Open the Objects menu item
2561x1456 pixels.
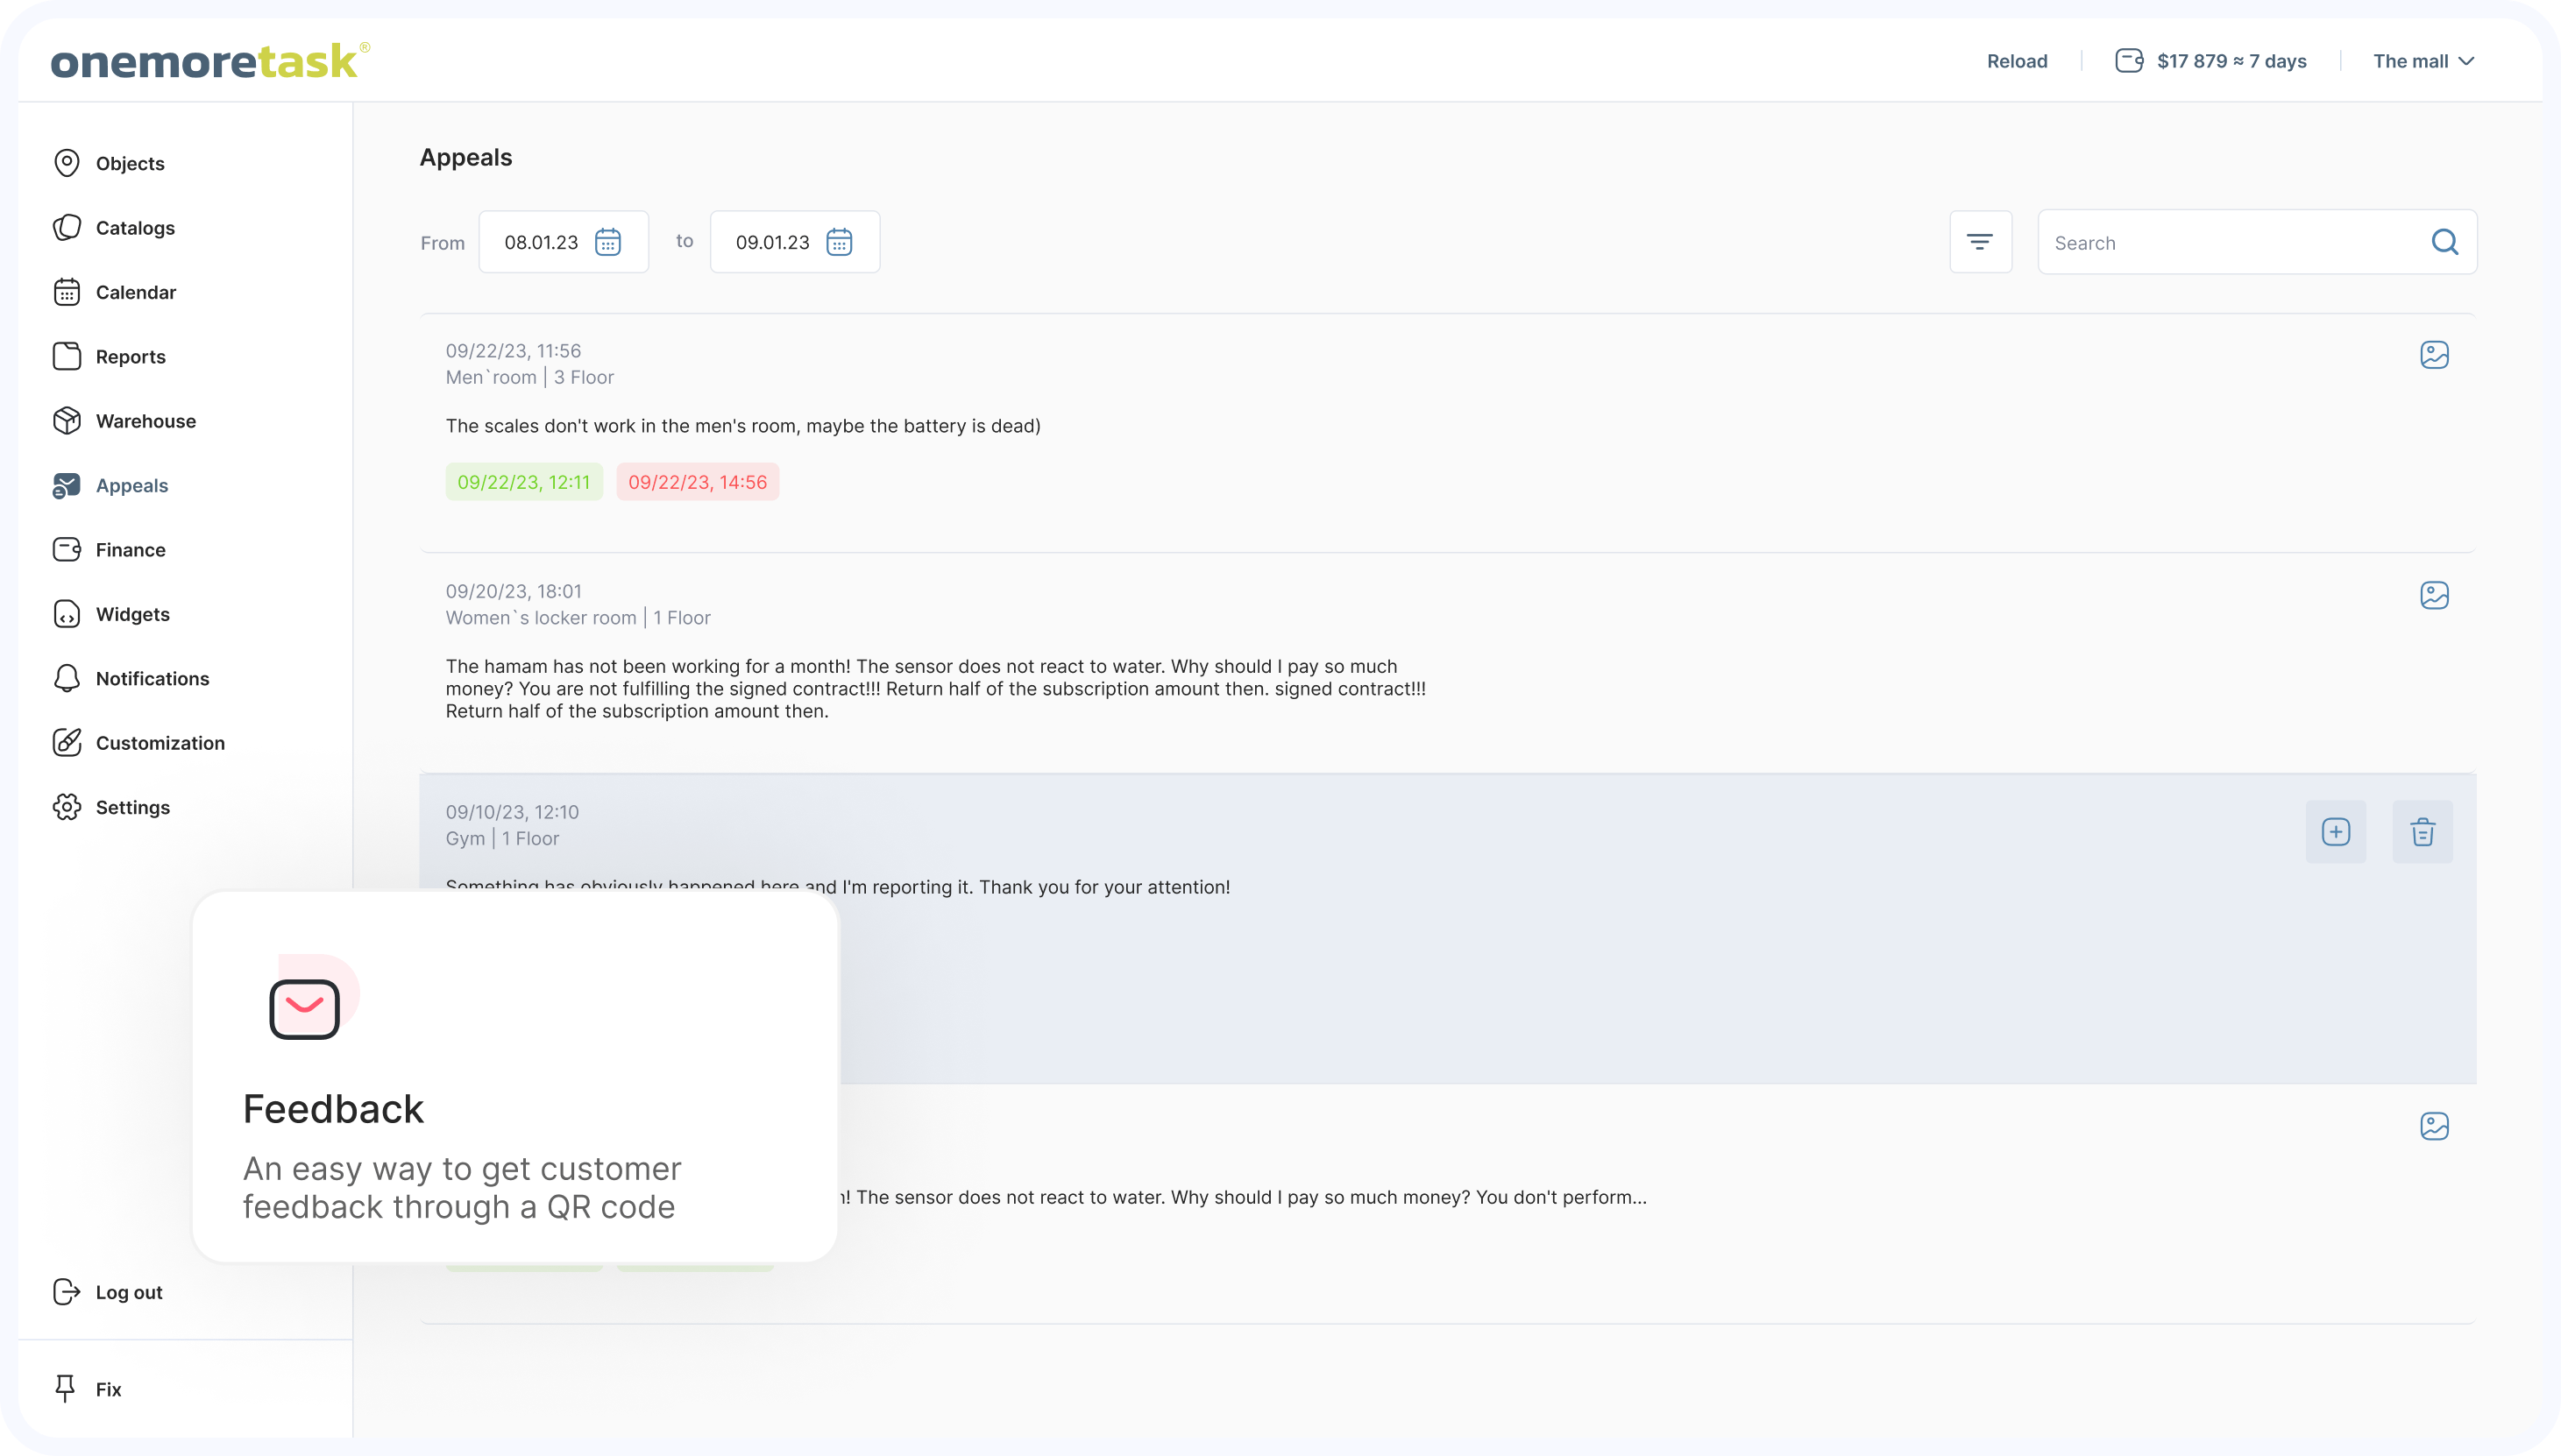pyautogui.click(x=130, y=163)
